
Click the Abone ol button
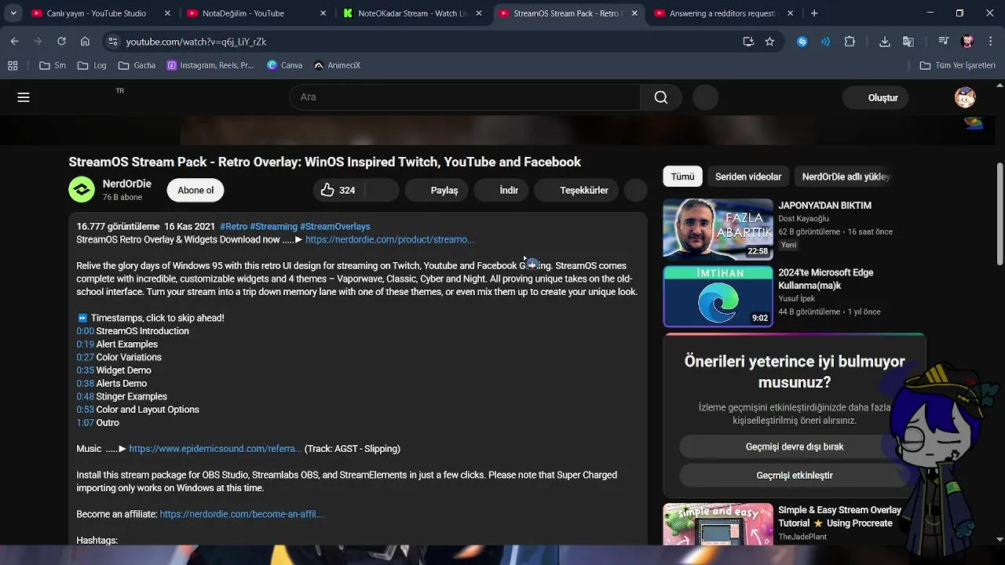point(196,190)
